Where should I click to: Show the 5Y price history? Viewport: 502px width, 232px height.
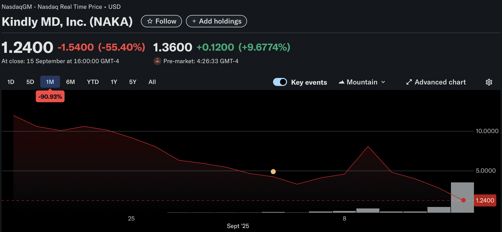[133, 82]
